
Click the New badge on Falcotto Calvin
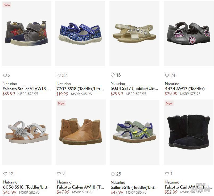61,103
